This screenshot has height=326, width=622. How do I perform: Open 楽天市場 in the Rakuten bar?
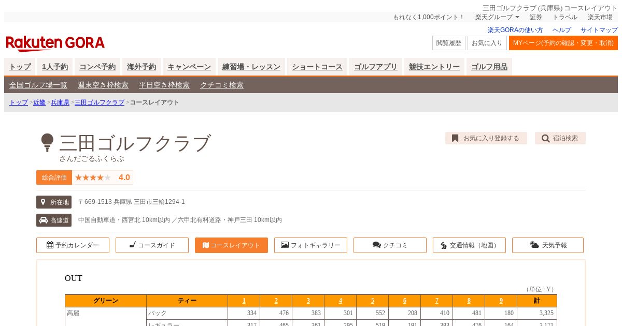(600, 17)
